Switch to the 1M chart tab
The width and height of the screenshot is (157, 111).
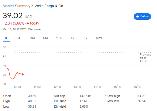(32, 38)
